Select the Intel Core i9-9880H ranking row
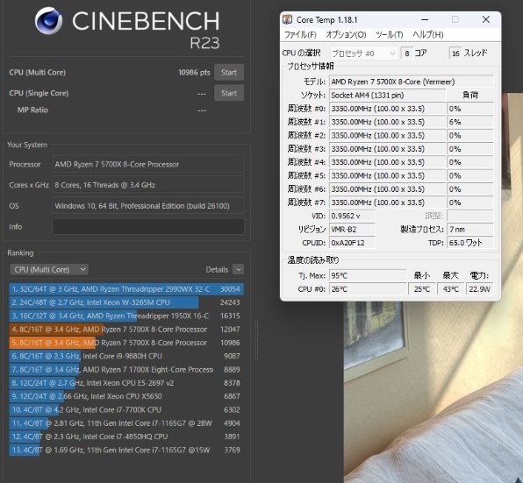 point(126,356)
